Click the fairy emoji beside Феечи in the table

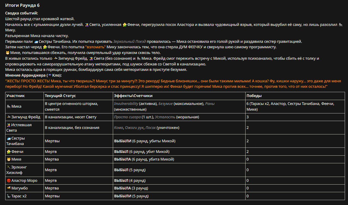[x=8, y=152]
